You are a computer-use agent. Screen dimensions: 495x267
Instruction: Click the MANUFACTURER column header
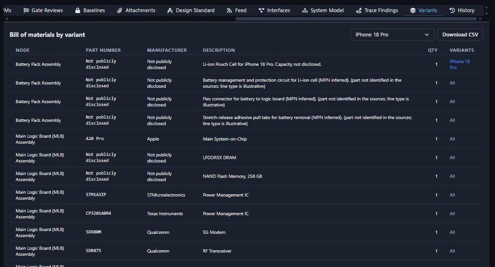[x=167, y=50]
